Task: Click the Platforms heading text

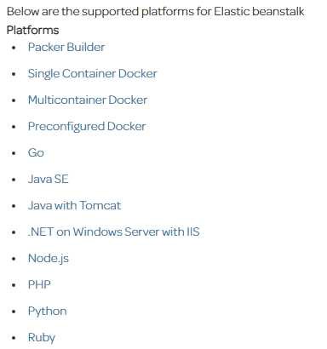Action: coord(32,30)
